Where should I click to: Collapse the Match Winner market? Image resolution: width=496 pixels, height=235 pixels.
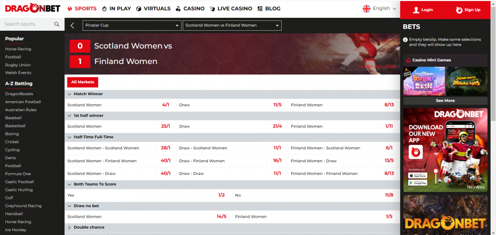(232, 94)
